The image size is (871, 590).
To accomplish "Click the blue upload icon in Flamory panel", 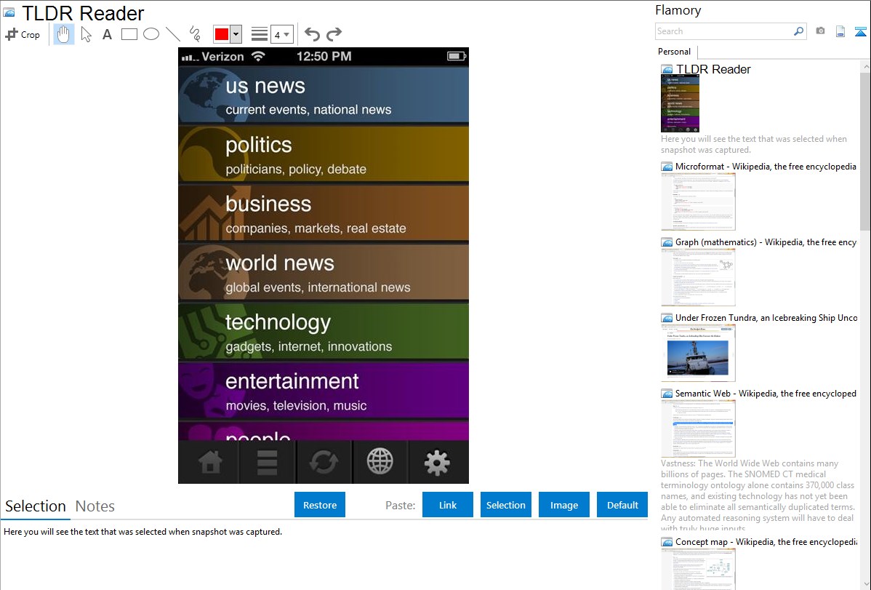I will (x=860, y=31).
